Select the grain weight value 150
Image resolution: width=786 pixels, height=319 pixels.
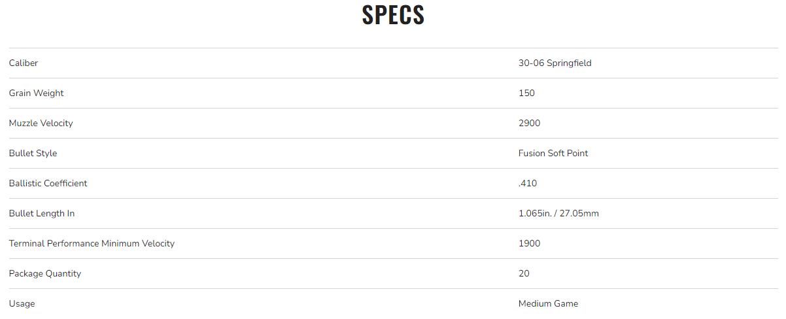pos(526,93)
